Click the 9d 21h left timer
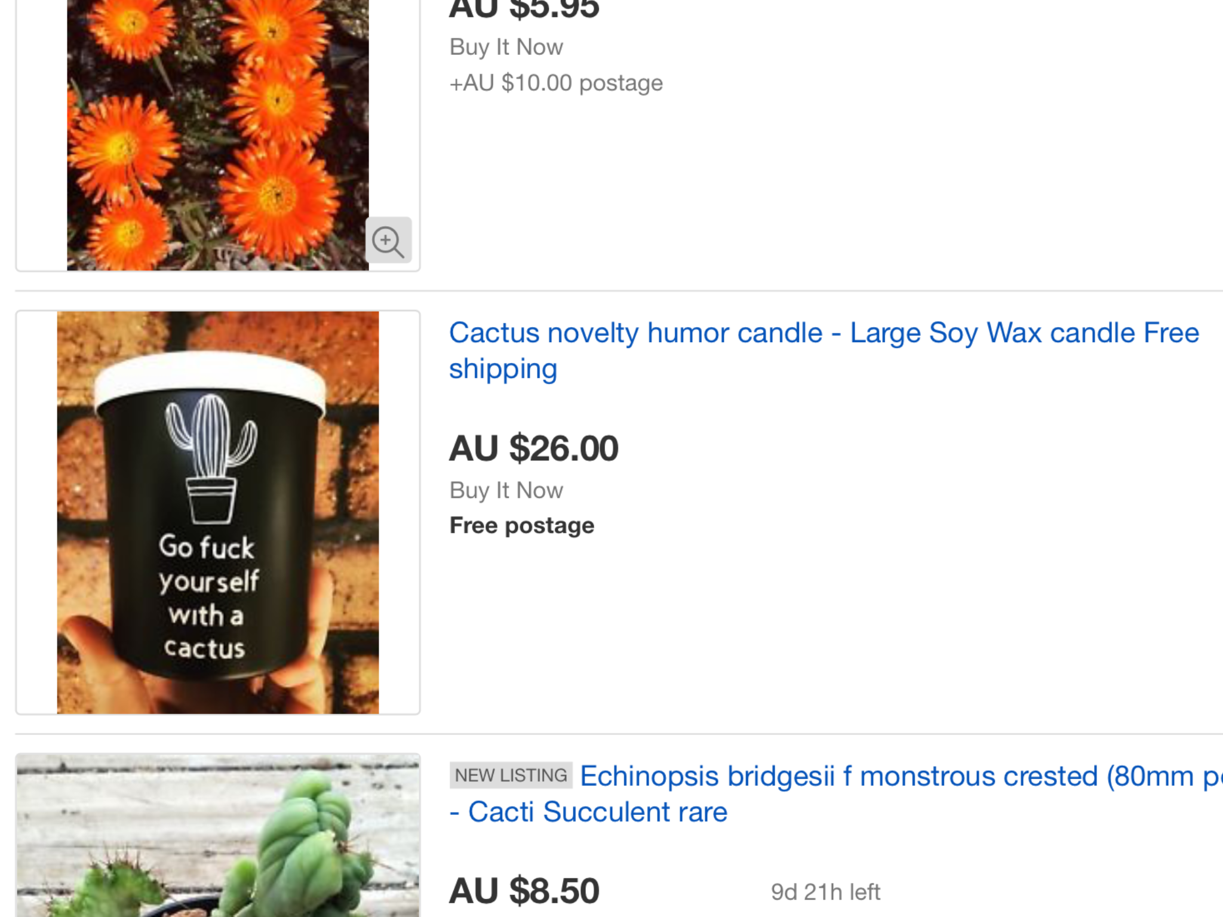 point(825,892)
